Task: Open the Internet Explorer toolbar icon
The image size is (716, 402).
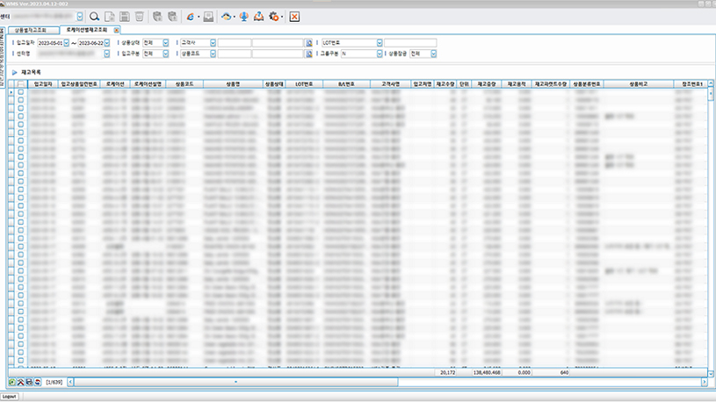Action: (191, 17)
